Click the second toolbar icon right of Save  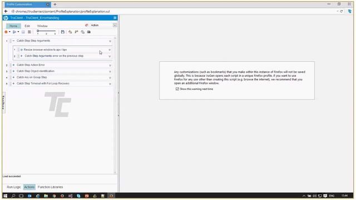[x=76, y=32]
